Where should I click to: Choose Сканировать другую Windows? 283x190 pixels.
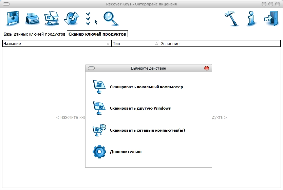(x=140, y=108)
